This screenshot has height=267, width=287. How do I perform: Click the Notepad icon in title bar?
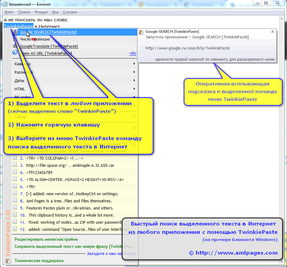pos(6,4)
